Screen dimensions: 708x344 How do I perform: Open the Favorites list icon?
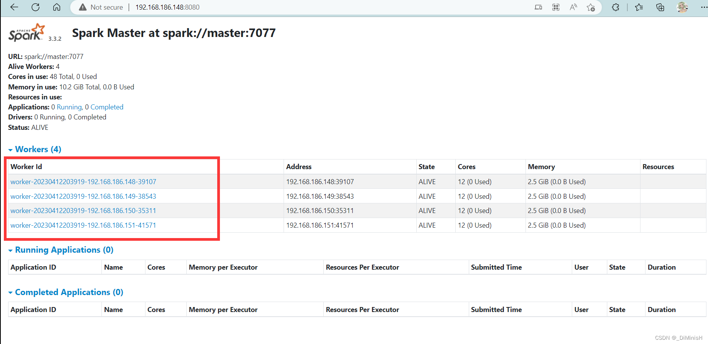tap(639, 7)
